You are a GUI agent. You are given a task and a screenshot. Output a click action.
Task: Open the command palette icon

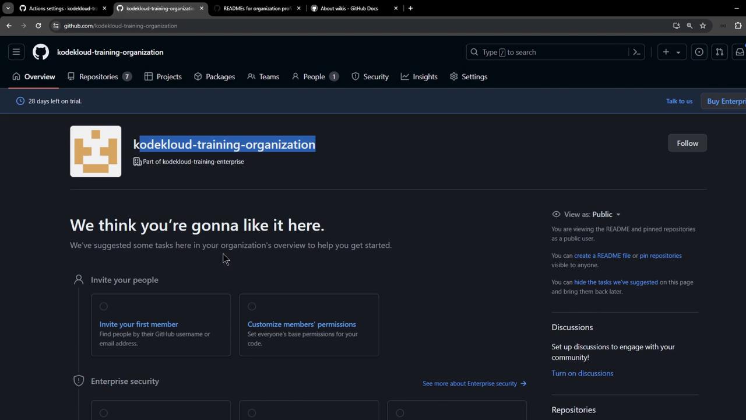click(x=636, y=52)
